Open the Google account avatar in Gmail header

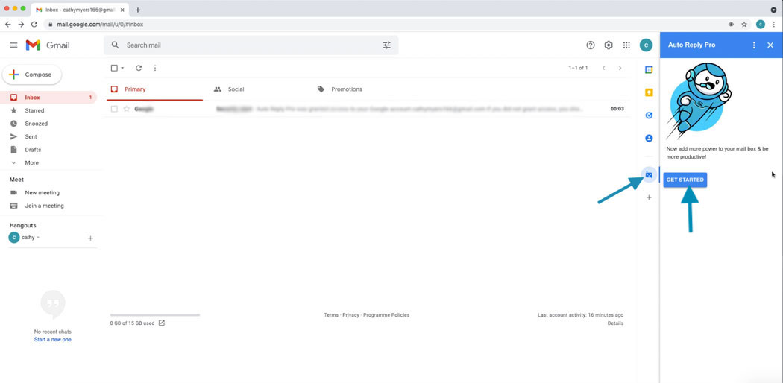click(646, 45)
